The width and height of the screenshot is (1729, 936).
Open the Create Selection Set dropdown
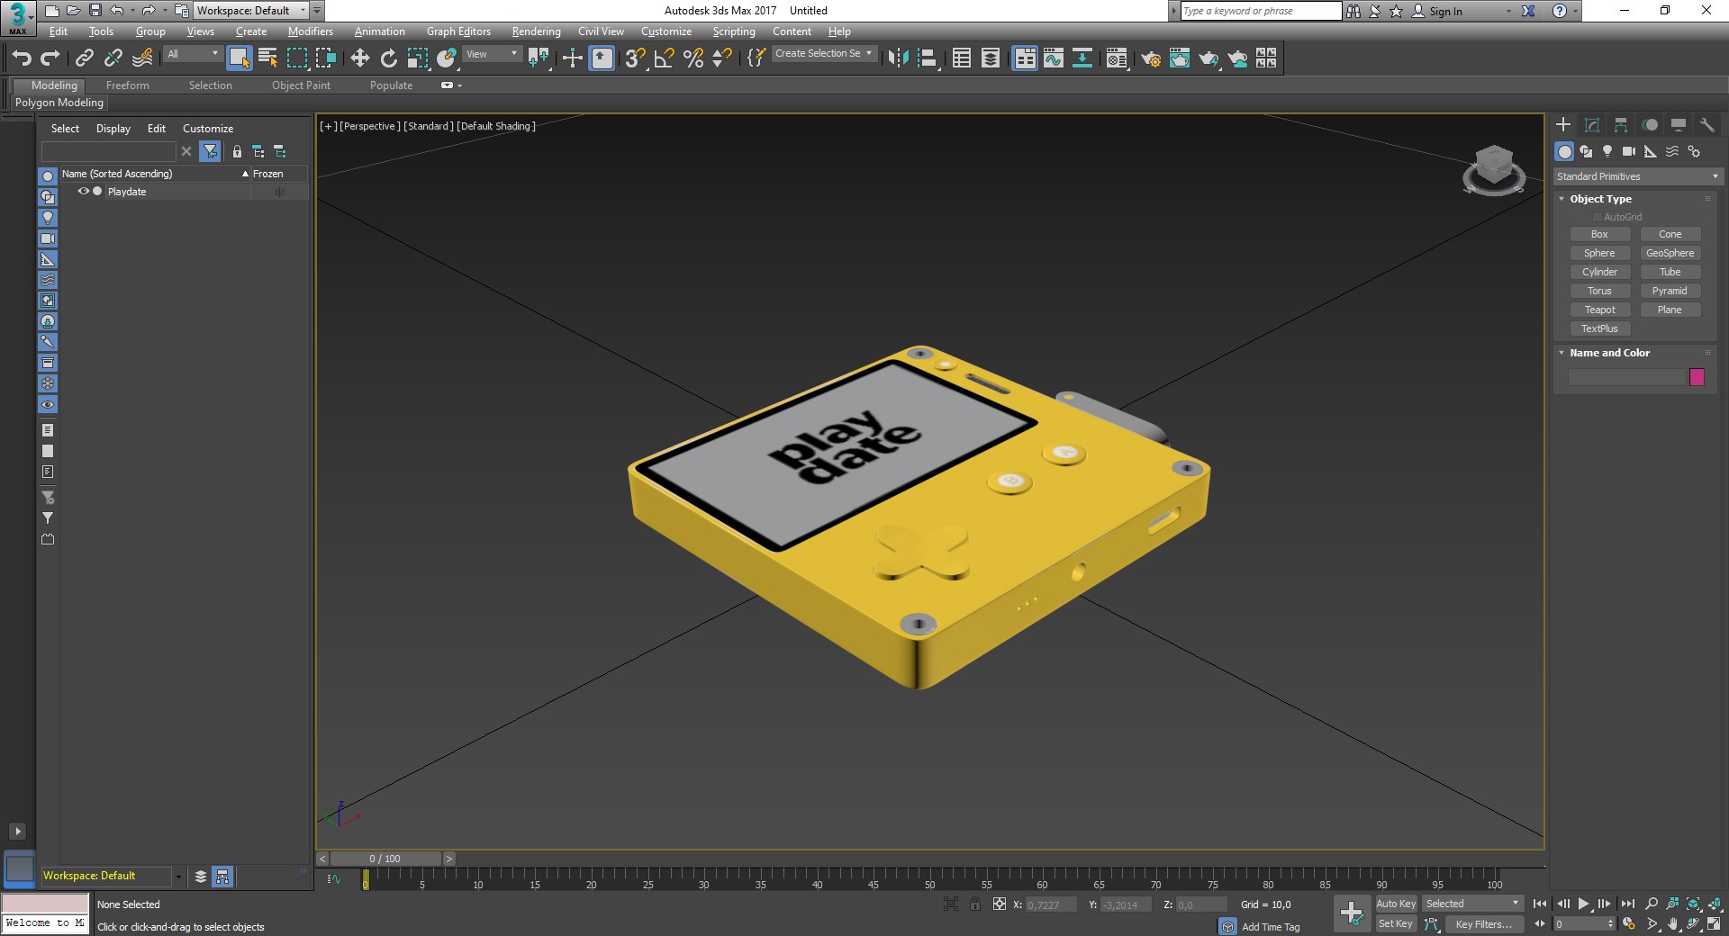tap(824, 54)
